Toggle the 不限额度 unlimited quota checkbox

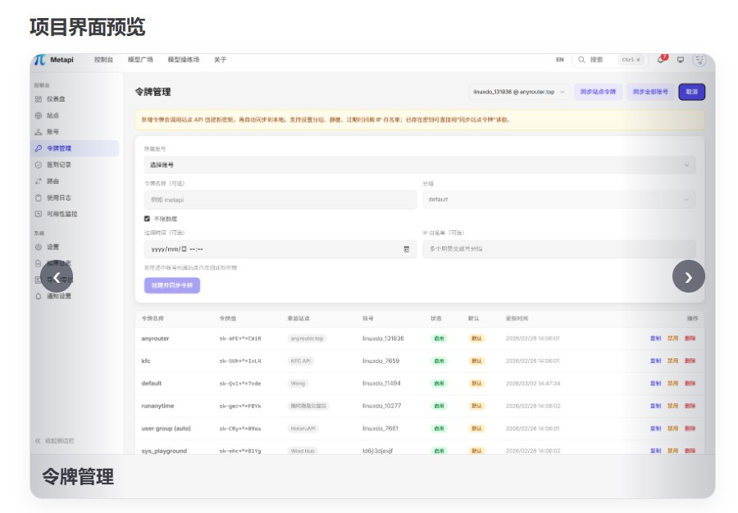[x=147, y=219]
